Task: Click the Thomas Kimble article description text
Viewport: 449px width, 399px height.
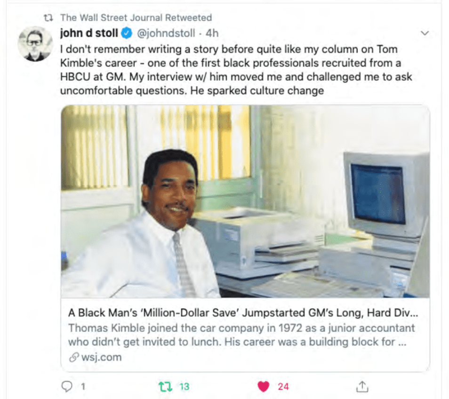Action: (241, 335)
